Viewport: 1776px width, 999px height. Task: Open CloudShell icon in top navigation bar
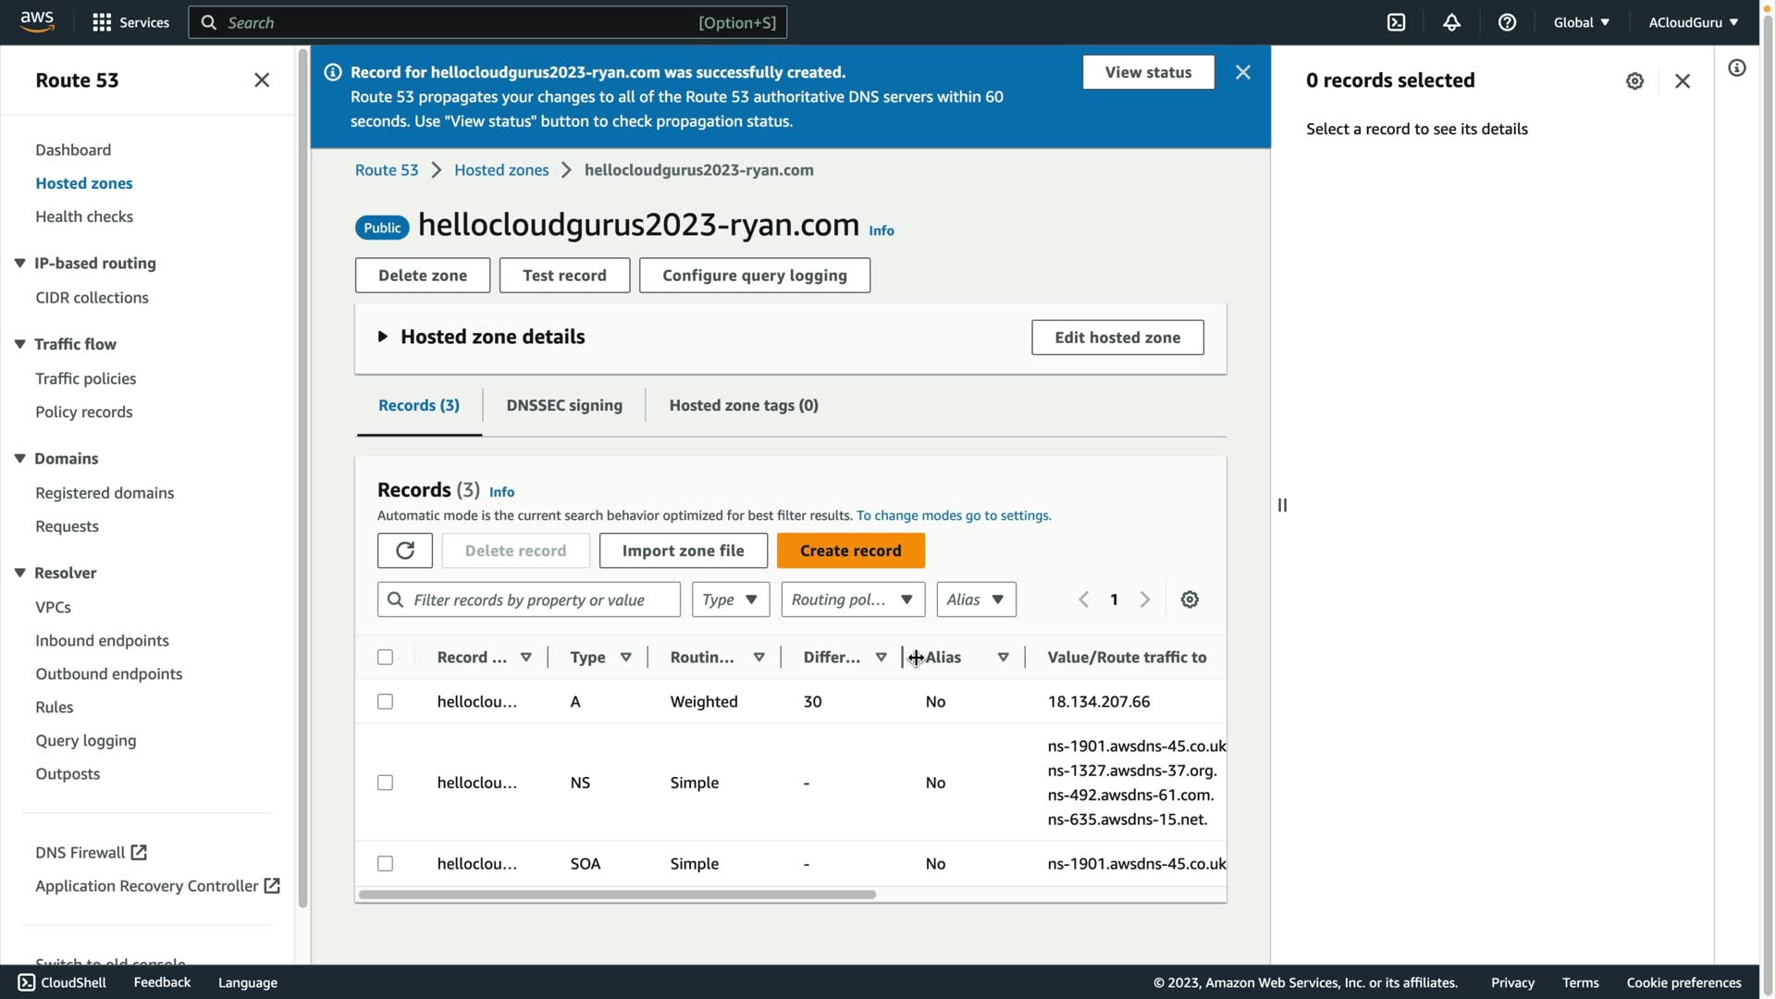click(1396, 22)
